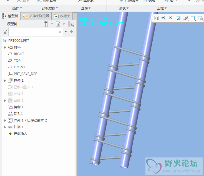Select the 复制 1 copy feature
The width and height of the screenshot is (204, 176).
point(19,107)
